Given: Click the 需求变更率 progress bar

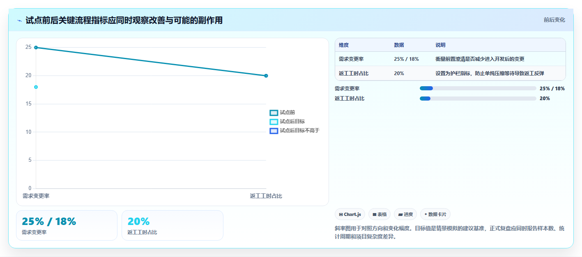Looking at the screenshot, I should click(478, 88).
